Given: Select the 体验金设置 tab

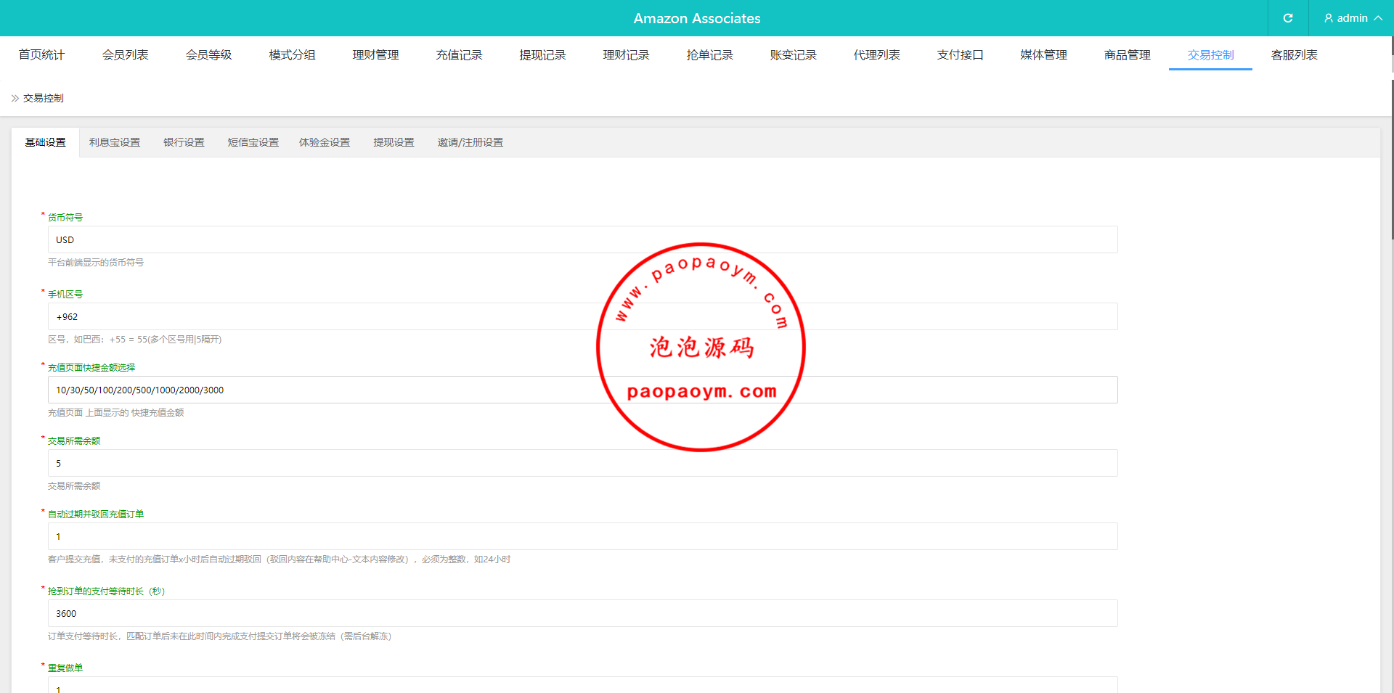Looking at the screenshot, I should point(325,142).
